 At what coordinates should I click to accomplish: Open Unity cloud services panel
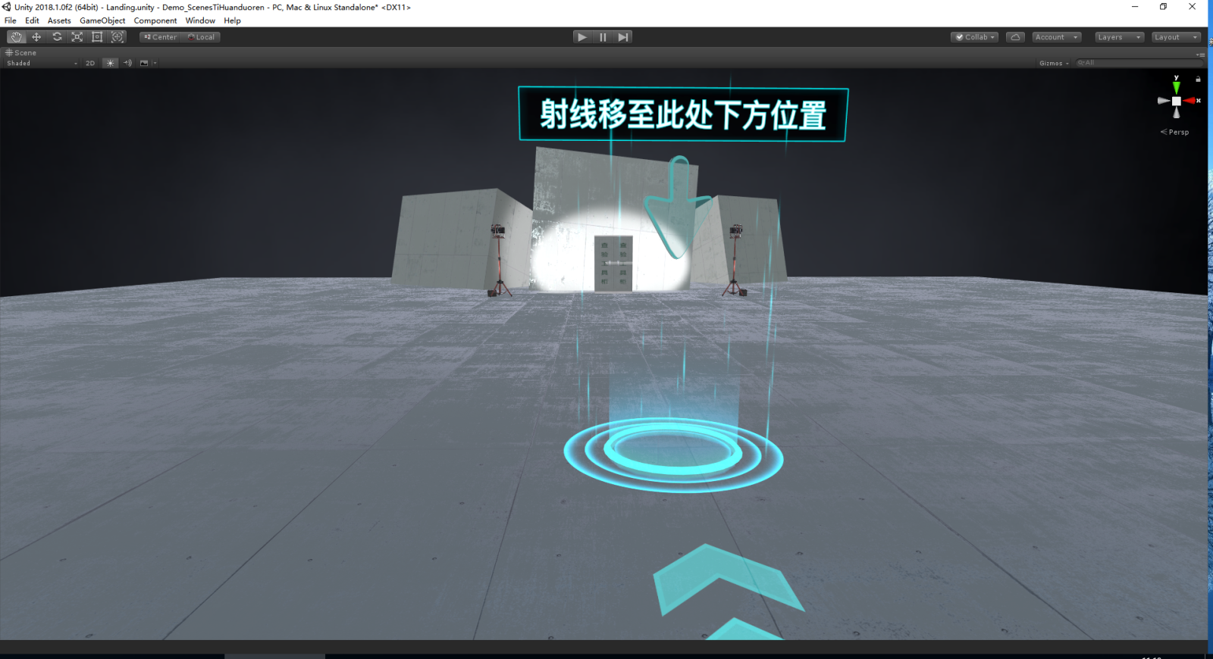[1015, 37]
